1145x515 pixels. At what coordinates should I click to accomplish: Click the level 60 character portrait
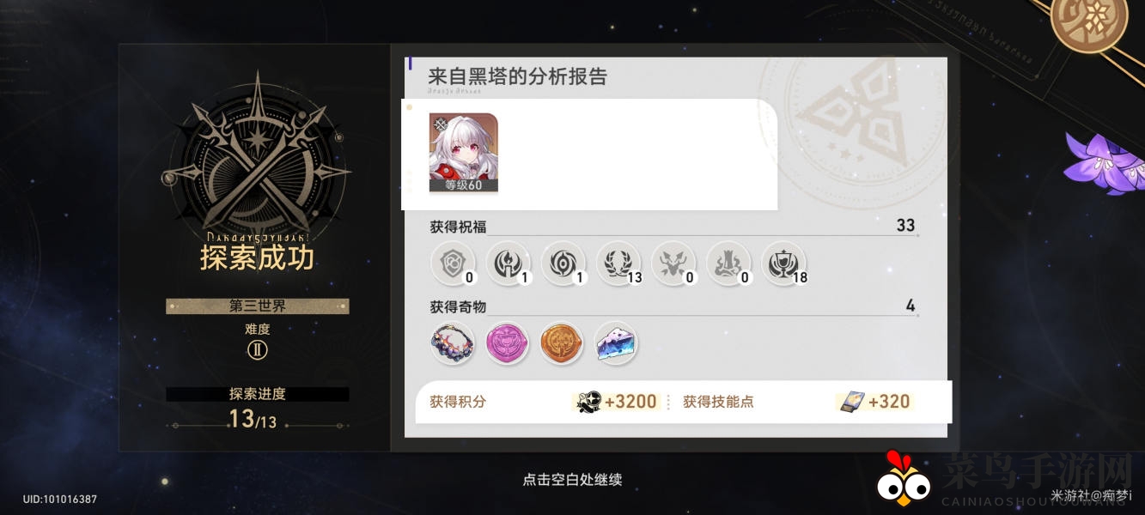[x=464, y=153]
